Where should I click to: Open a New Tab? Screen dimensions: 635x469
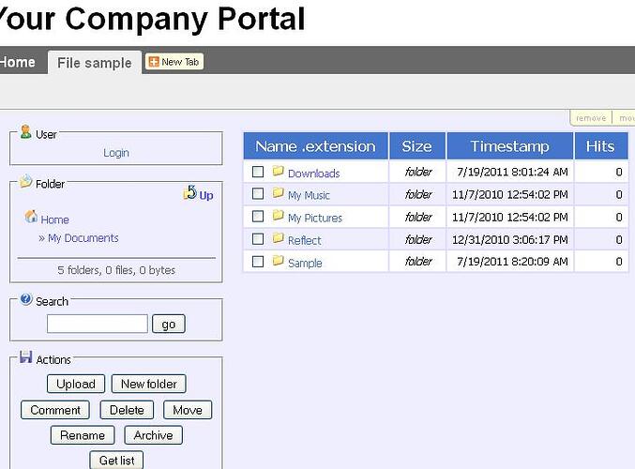point(174,62)
